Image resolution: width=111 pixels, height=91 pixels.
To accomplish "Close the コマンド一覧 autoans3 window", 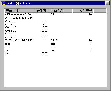I will (107, 3).
